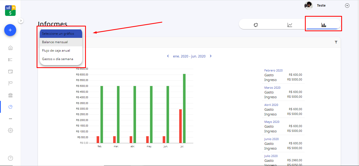Click the help question mark icon
This screenshot has width=359, height=166.
pyautogui.click(x=10, y=158)
